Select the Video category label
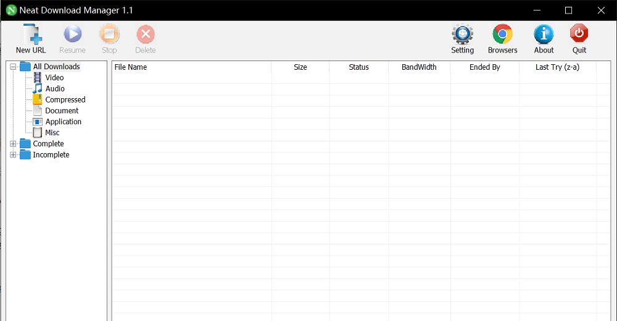The image size is (617, 321). [54, 78]
